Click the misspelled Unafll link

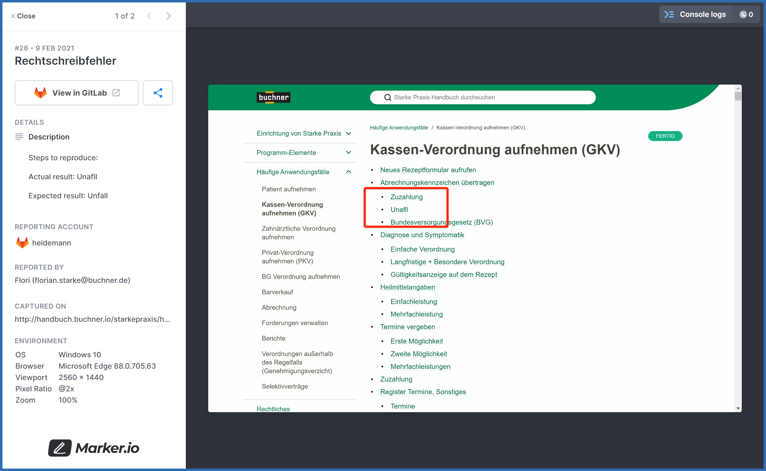(399, 209)
